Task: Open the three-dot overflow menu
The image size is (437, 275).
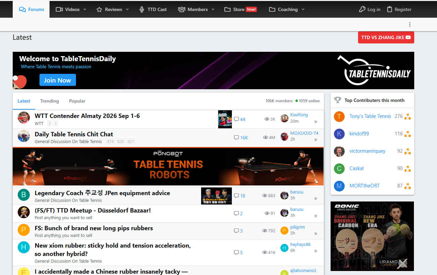Action: coord(410,24)
